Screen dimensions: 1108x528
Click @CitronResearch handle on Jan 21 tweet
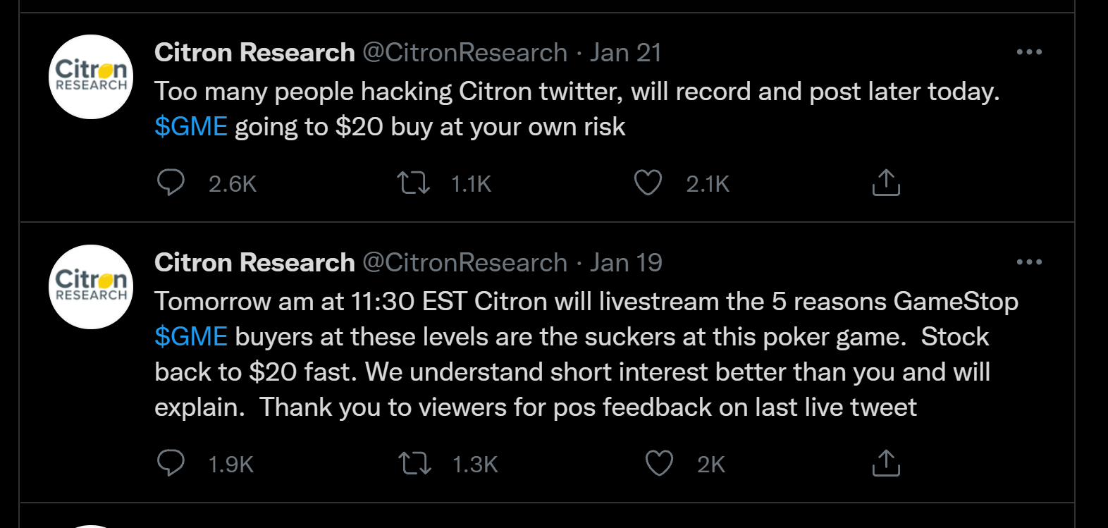point(465,52)
